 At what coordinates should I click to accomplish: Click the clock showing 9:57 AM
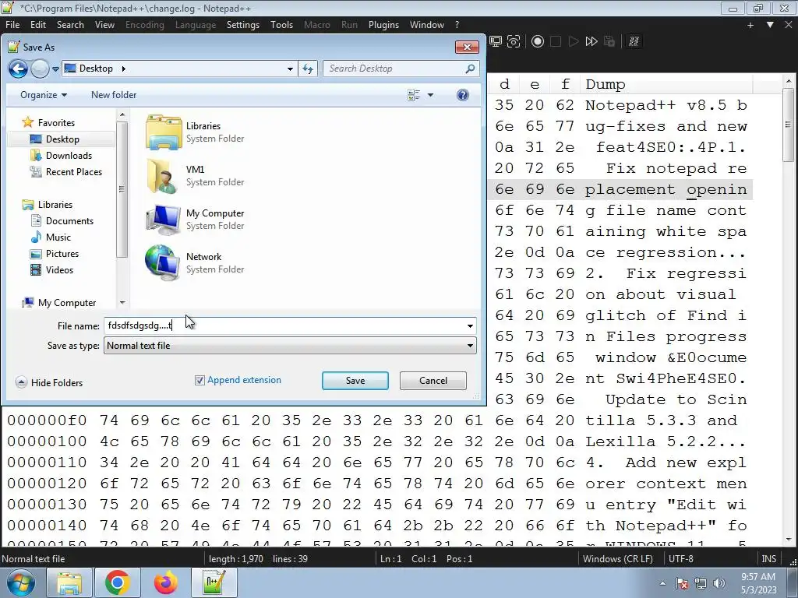[758, 577]
